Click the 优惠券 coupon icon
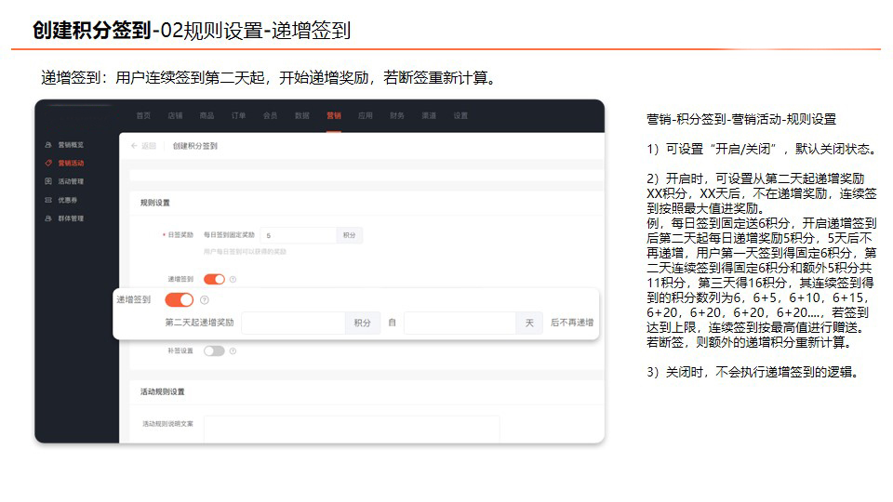 pyautogui.click(x=48, y=200)
